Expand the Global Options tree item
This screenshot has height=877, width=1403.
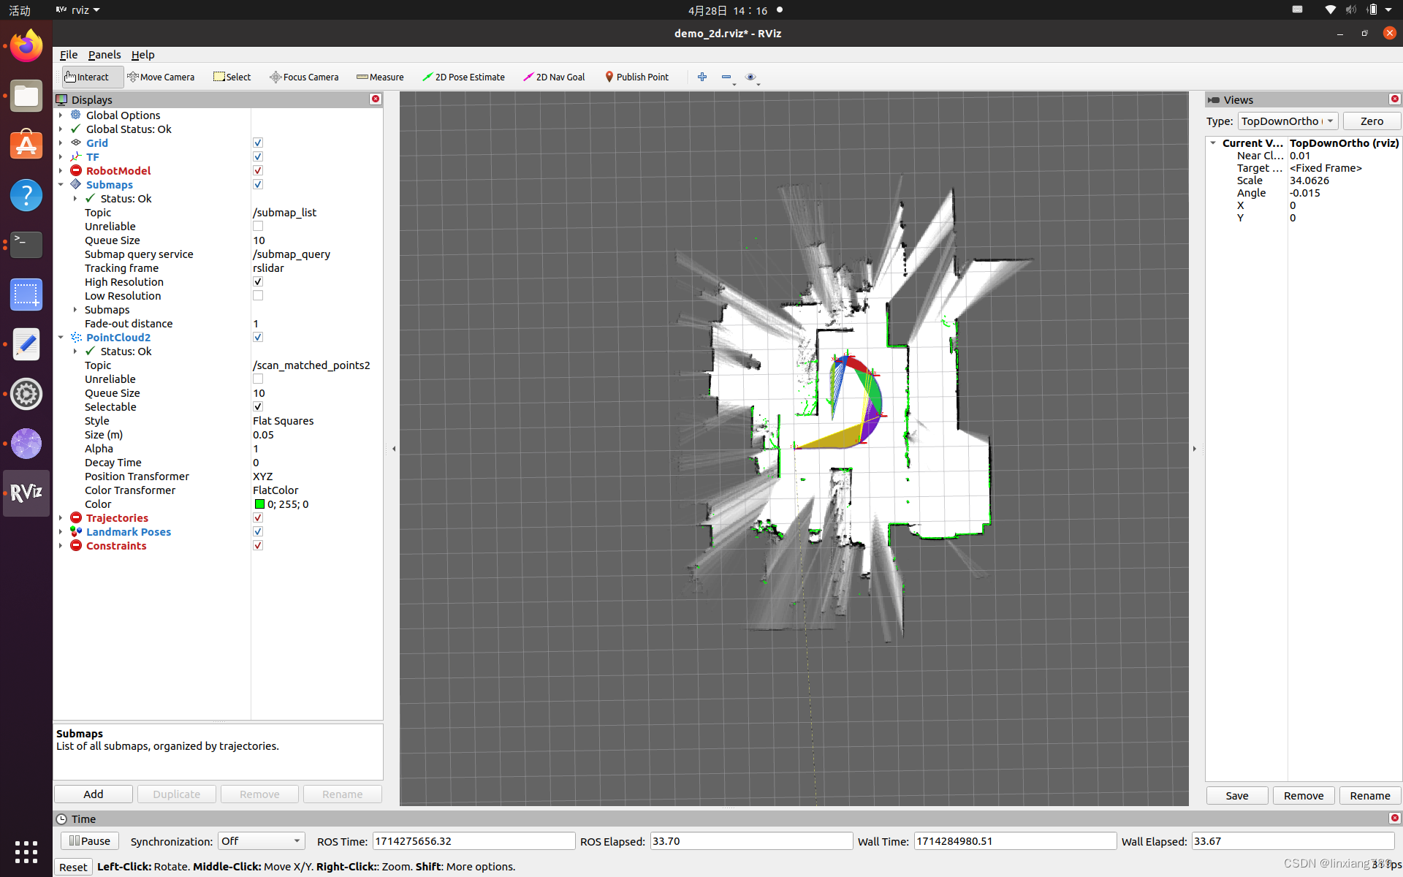tap(61, 115)
